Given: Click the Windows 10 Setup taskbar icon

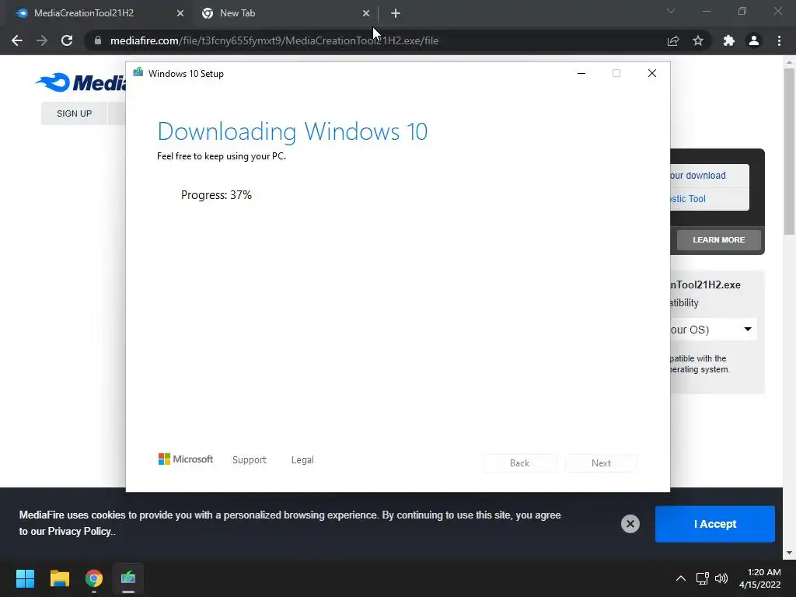Looking at the screenshot, I should tap(128, 578).
